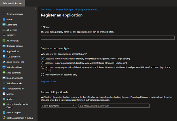The height and width of the screenshot is (121, 177).
Task: Open the Monitor sidebar link
Action: tap(10, 94)
